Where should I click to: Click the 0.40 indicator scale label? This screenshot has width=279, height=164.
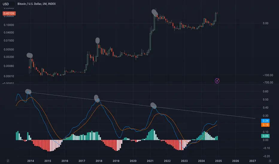click(x=266, y=108)
